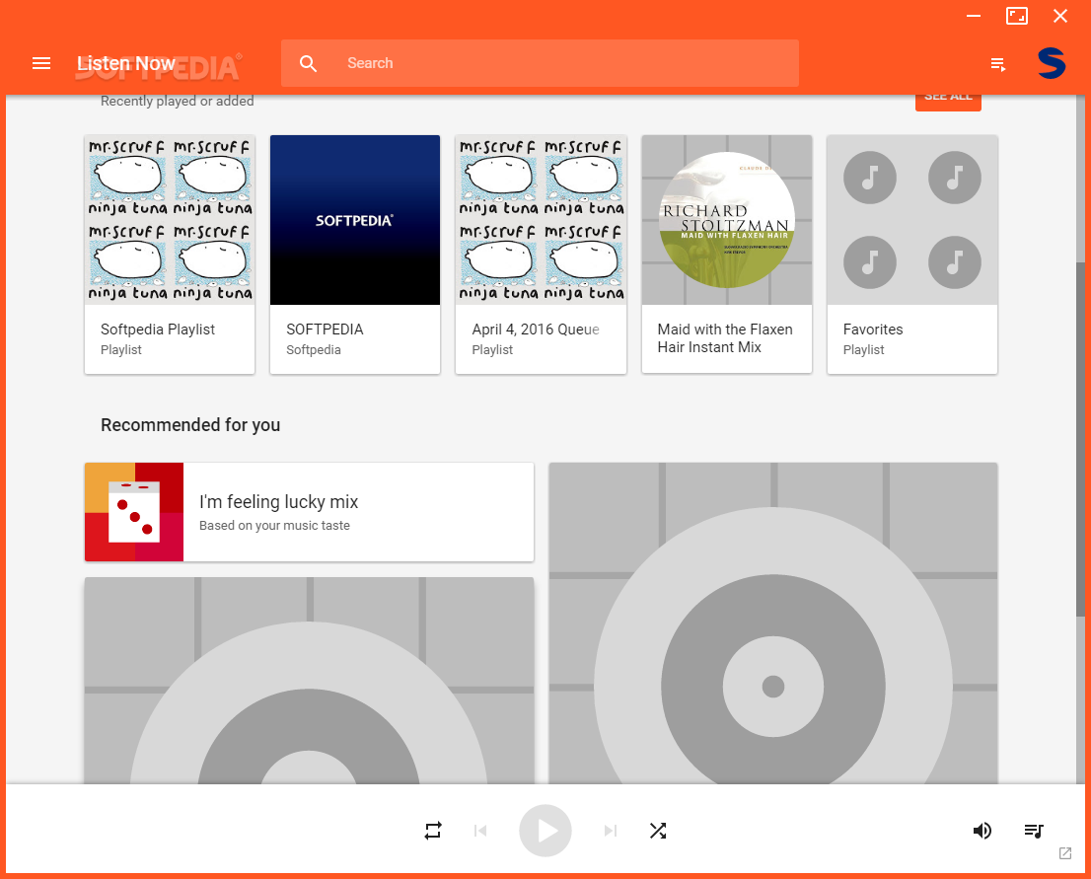Open the large right recommended vinyl card
The height and width of the screenshot is (879, 1091).
tap(773, 623)
